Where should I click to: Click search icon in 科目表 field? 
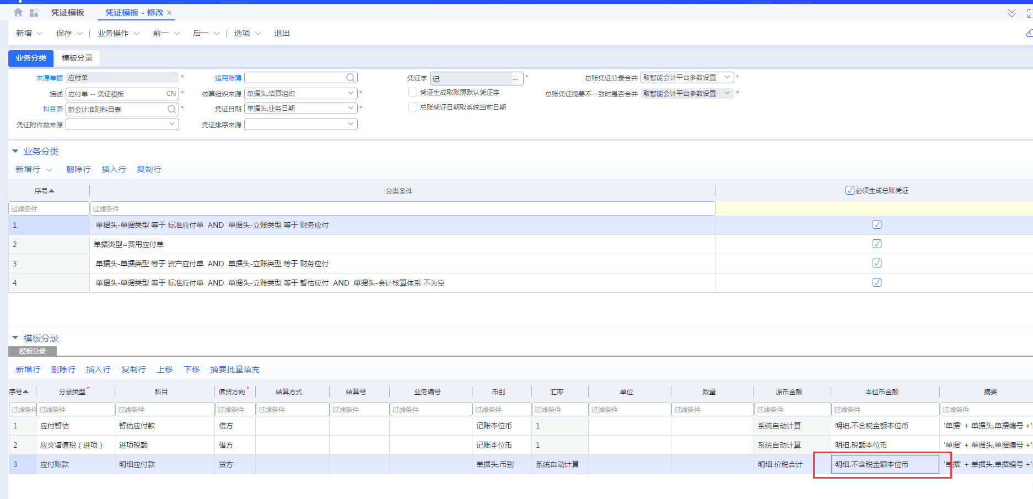tap(171, 109)
